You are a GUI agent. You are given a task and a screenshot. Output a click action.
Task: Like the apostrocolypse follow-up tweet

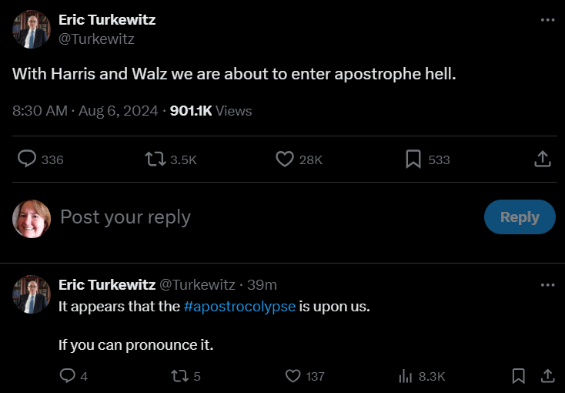[293, 376]
